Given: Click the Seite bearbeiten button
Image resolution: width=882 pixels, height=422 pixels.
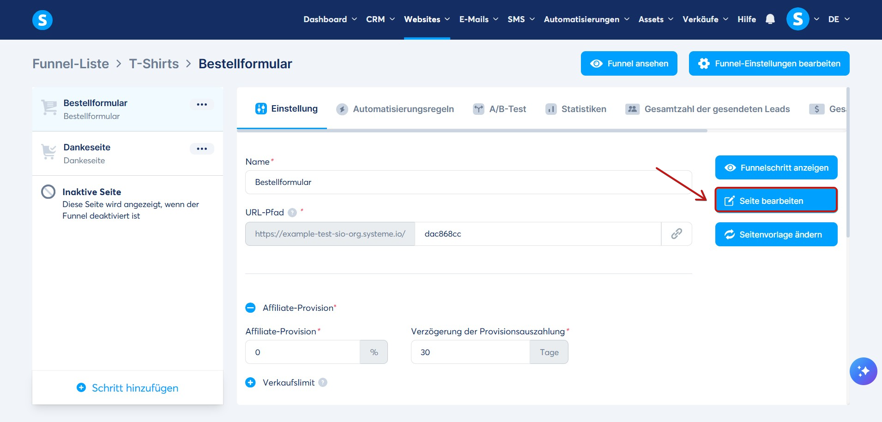Looking at the screenshot, I should pyautogui.click(x=776, y=200).
